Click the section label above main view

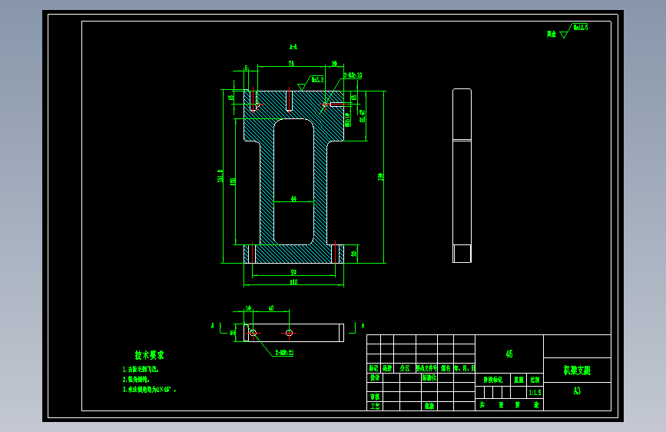(293, 47)
